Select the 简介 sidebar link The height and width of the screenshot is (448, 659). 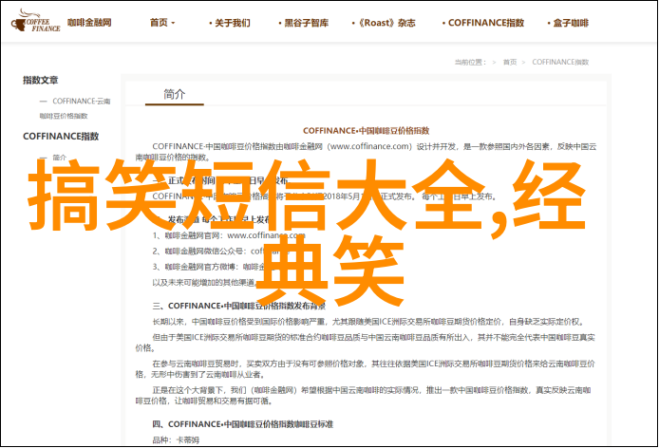point(59,158)
